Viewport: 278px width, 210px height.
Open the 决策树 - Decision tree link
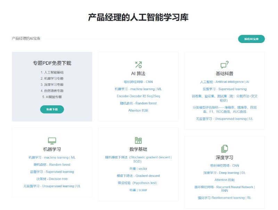pyautogui.click(x=51, y=179)
